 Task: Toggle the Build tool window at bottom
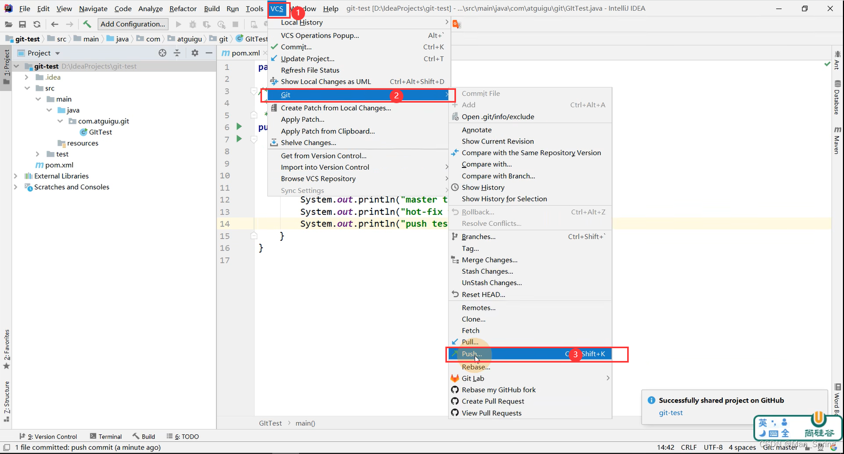(144, 436)
